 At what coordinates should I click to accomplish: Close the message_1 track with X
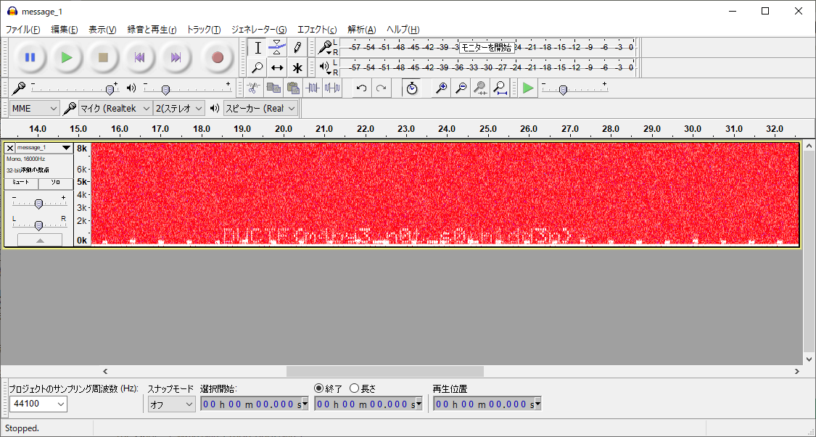[x=10, y=148]
